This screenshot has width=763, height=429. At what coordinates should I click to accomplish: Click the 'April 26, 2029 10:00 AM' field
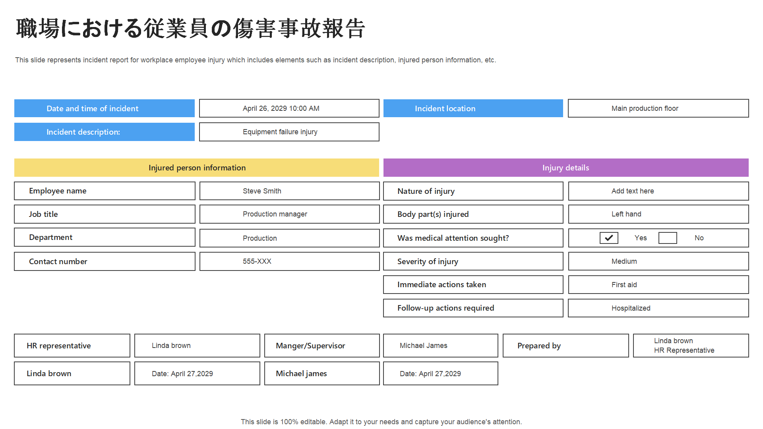pos(289,108)
